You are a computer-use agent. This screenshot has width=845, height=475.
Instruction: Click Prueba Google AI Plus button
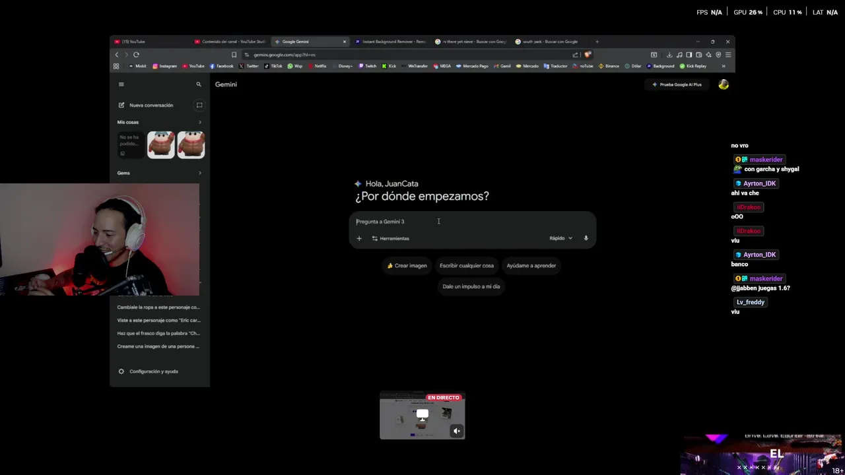(677, 84)
